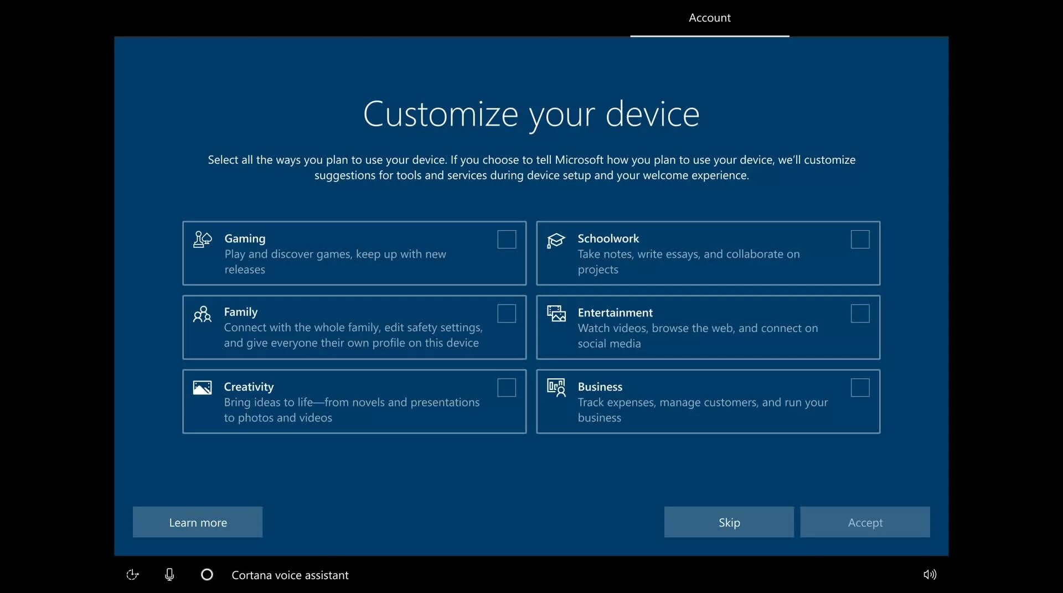Click the Cortana voice assistant bar
This screenshot has width=1063, height=593.
[x=290, y=575]
